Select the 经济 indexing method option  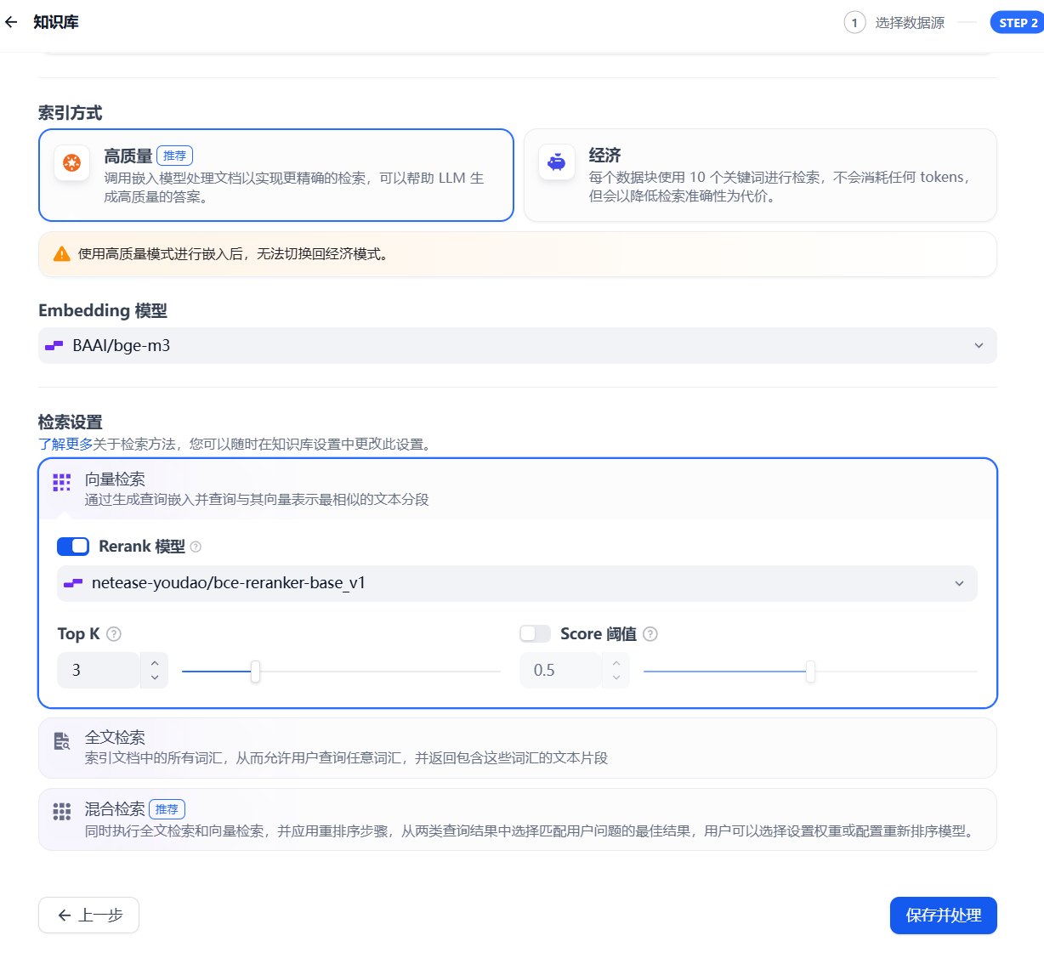tap(759, 175)
